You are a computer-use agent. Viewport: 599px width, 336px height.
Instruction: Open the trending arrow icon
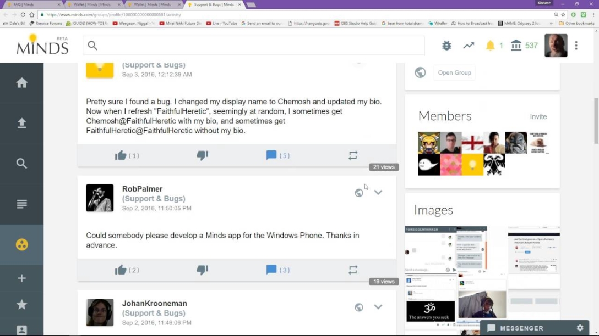pos(469,46)
